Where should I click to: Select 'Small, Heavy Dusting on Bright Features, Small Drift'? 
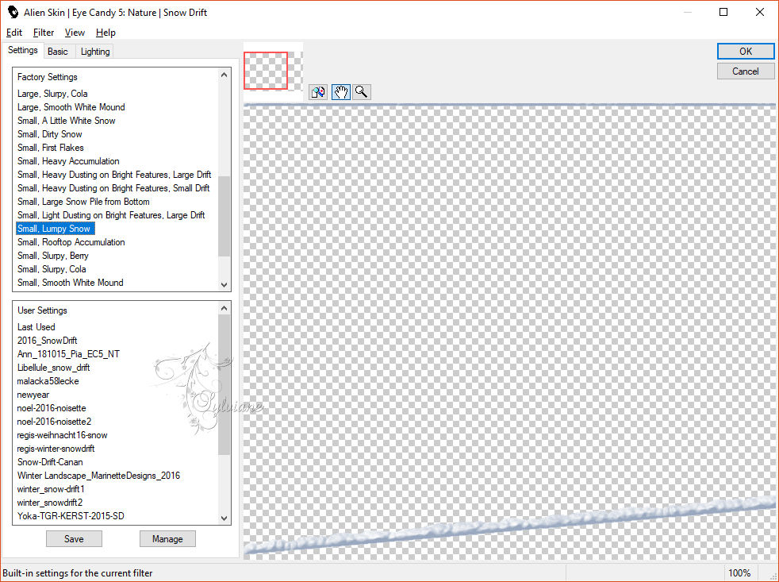point(113,188)
